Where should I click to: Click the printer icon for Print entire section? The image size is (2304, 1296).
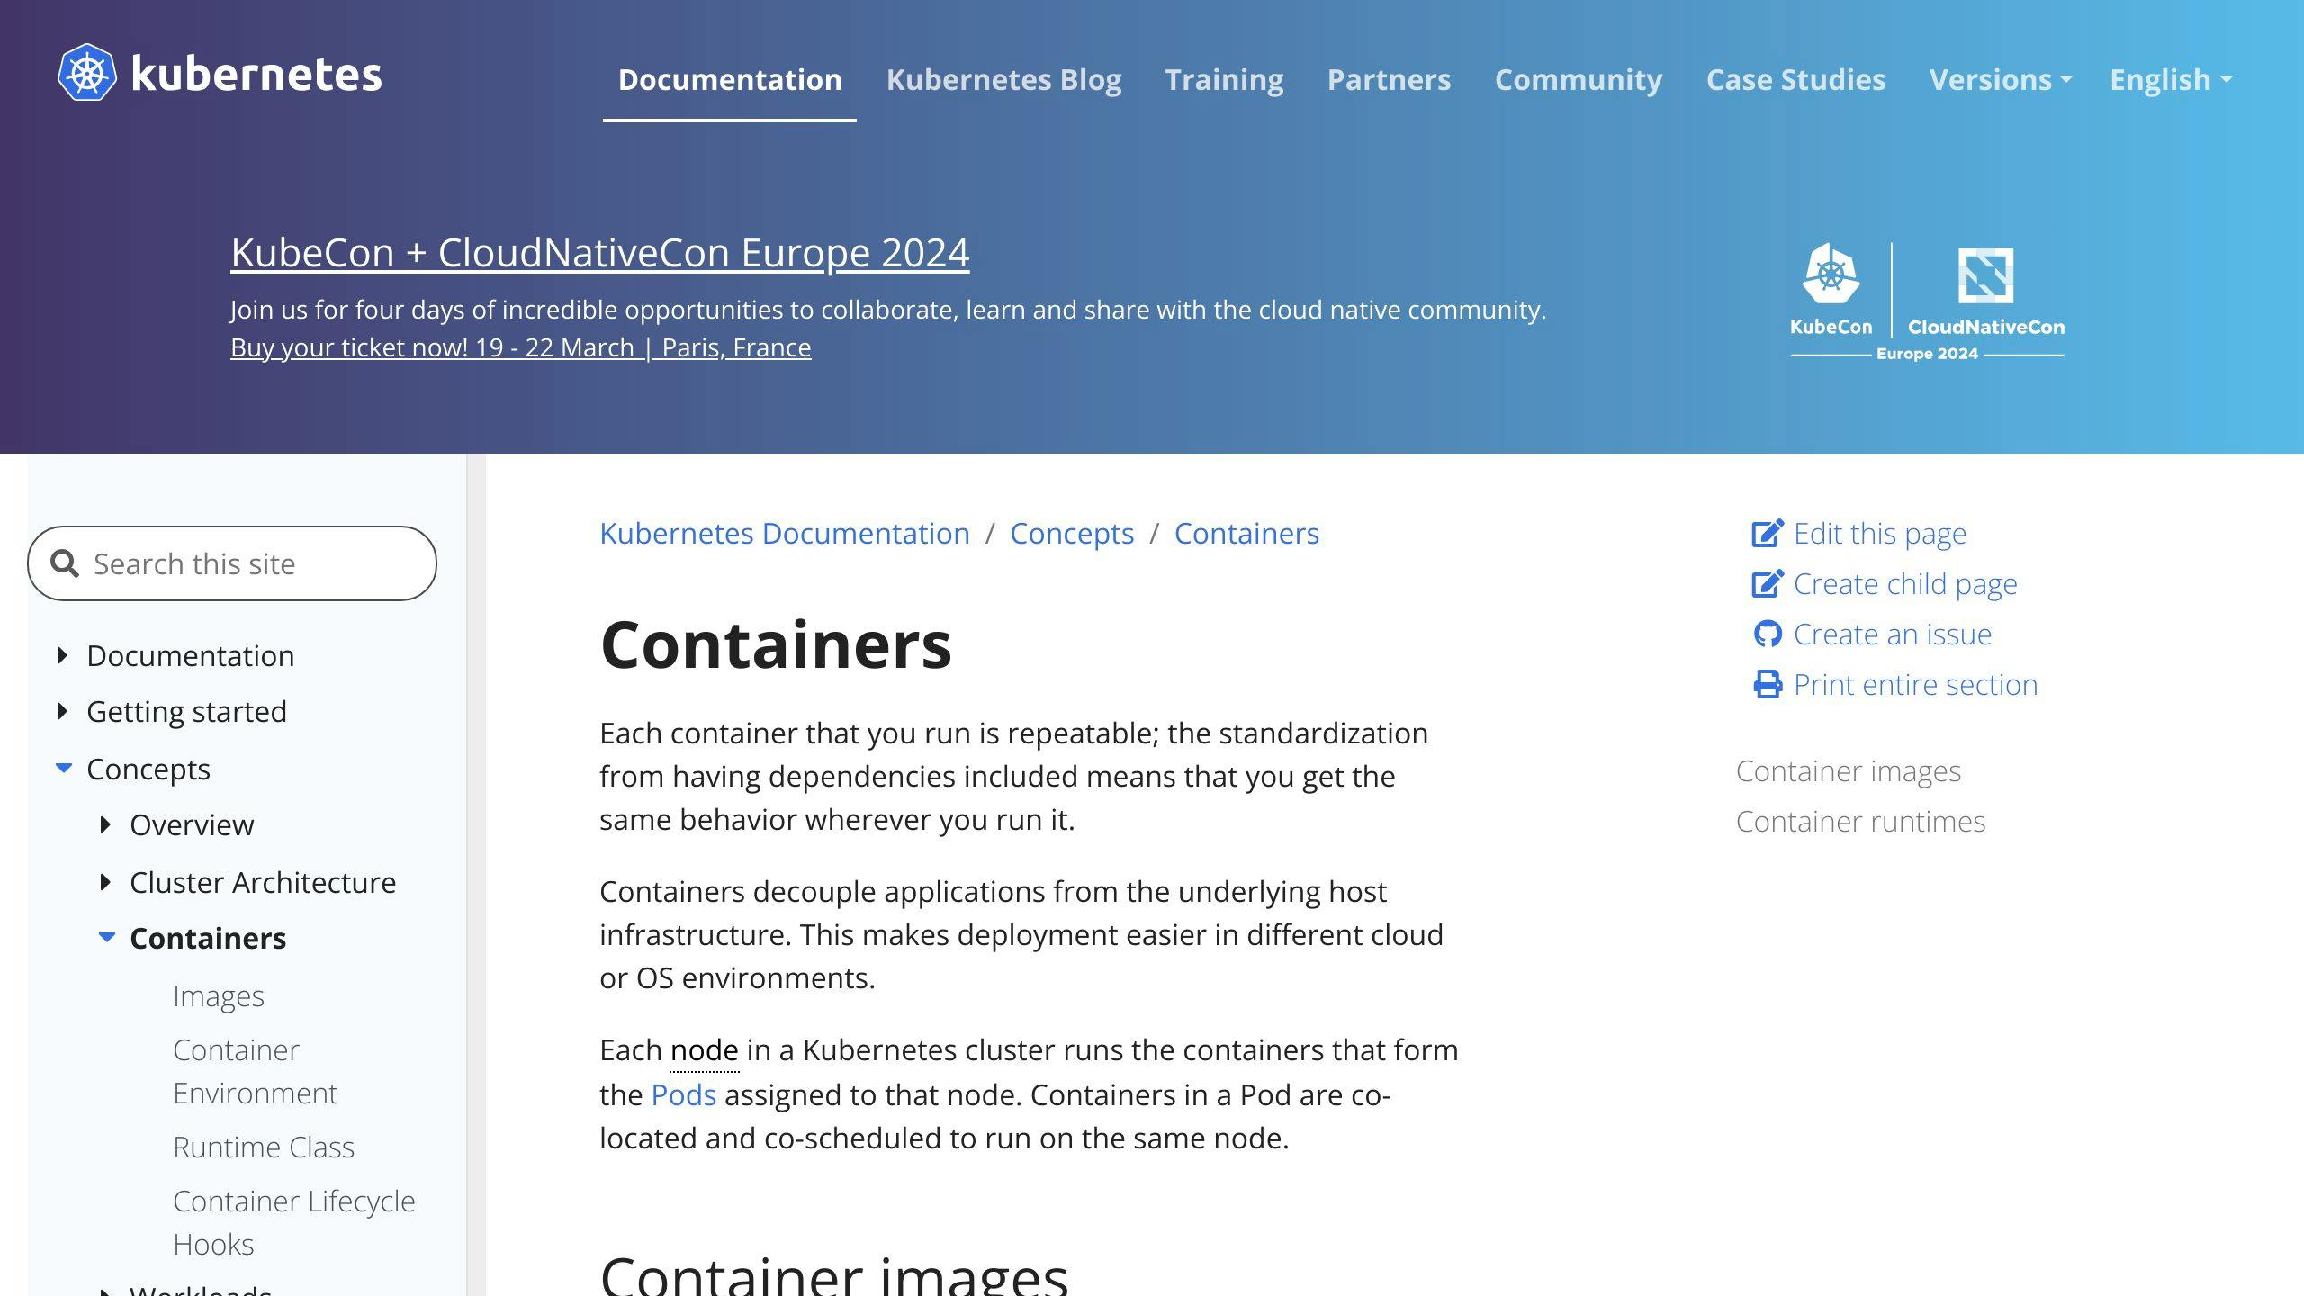(x=1768, y=684)
